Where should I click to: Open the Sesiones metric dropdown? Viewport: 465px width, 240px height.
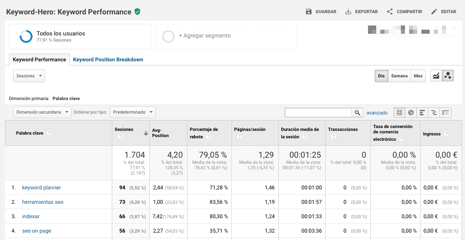(29, 76)
